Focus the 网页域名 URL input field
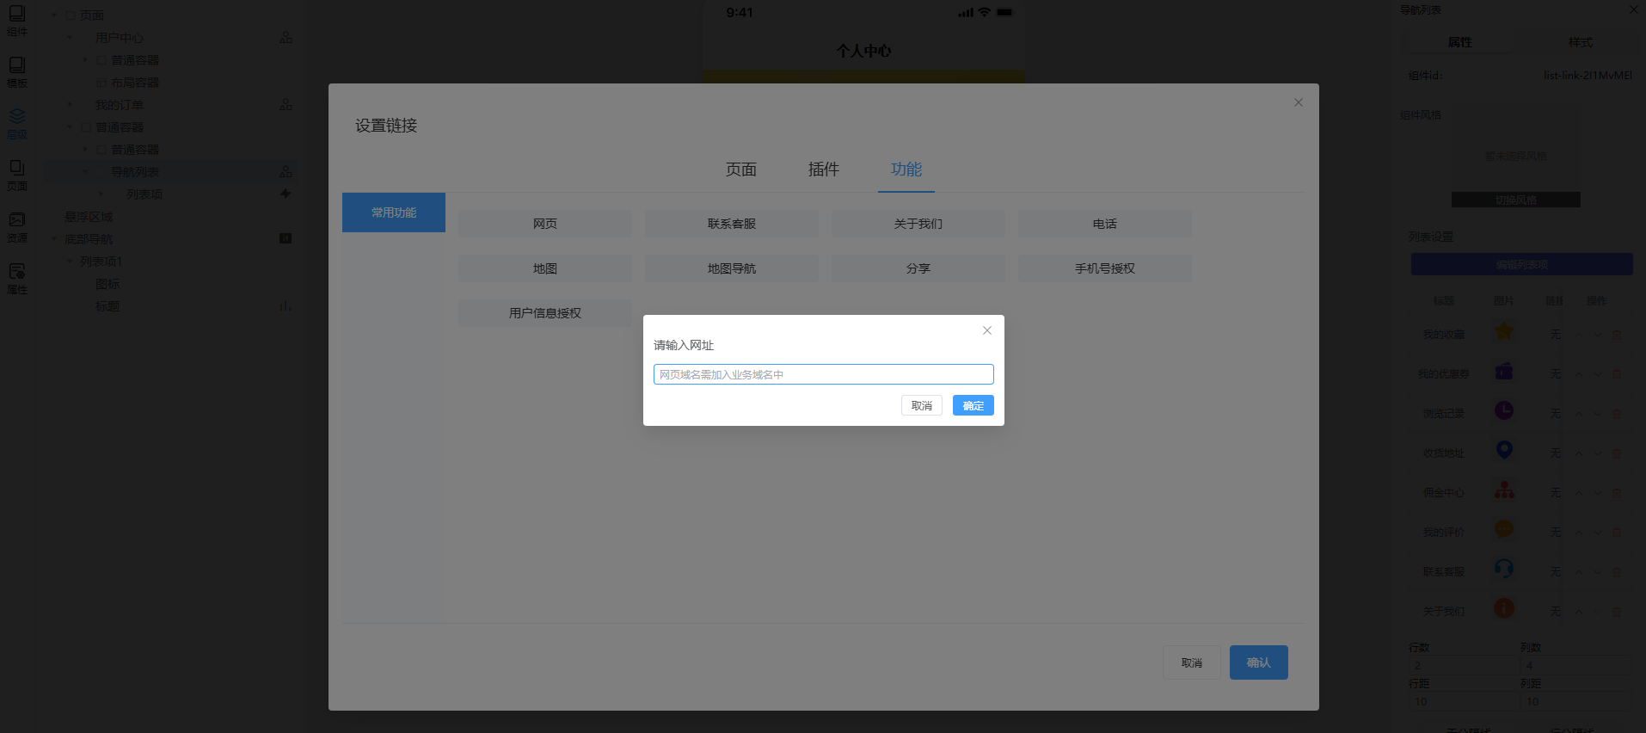Image resolution: width=1646 pixels, height=733 pixels. pyautogui.click(x=824, y=374)
